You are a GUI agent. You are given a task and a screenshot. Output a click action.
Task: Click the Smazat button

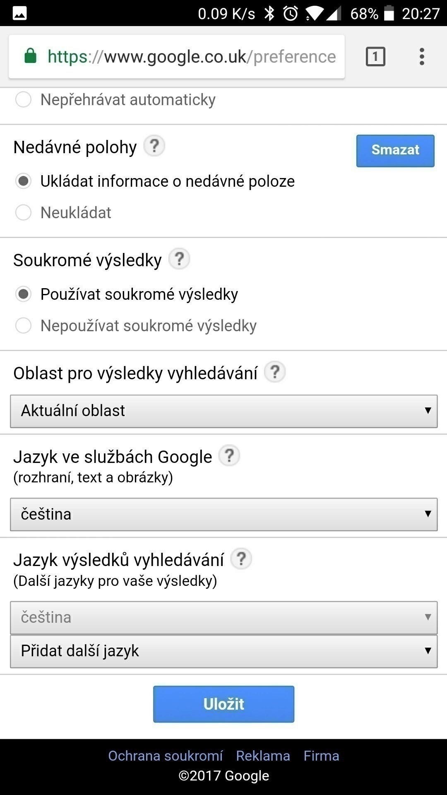pyautogui.click(x=395, y=151)
